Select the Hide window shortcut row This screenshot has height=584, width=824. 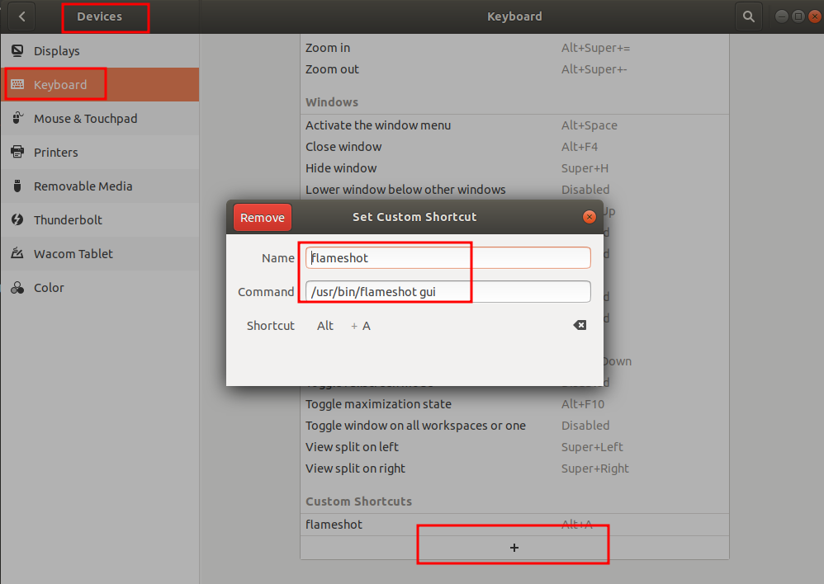point(514,168)
